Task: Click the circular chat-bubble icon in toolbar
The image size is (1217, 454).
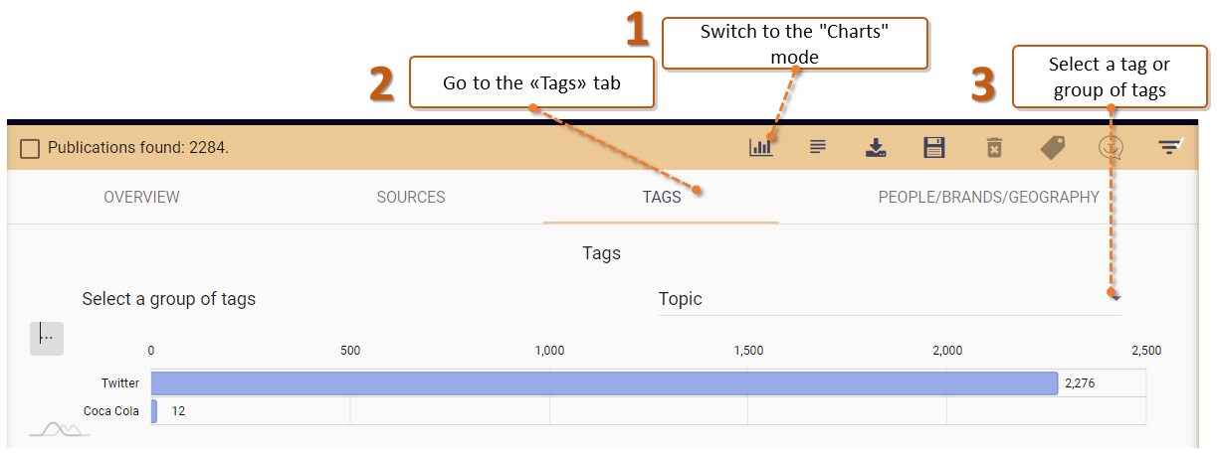Action: point(1111,147)
